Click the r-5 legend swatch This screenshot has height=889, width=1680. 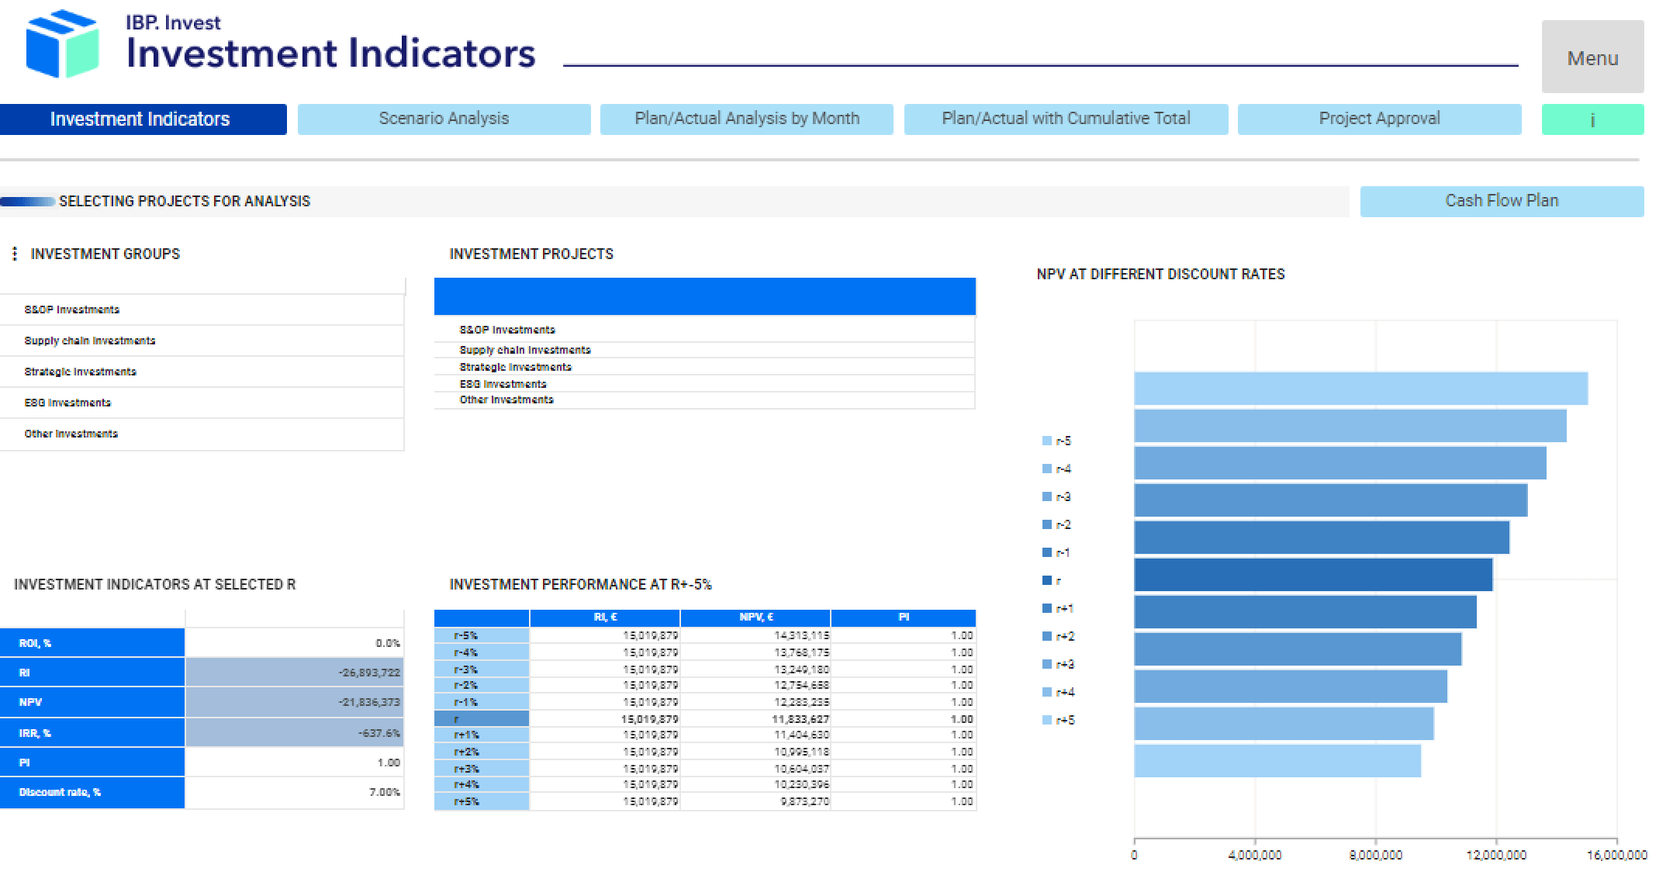pyautogui.click(x=1047, y=441)
